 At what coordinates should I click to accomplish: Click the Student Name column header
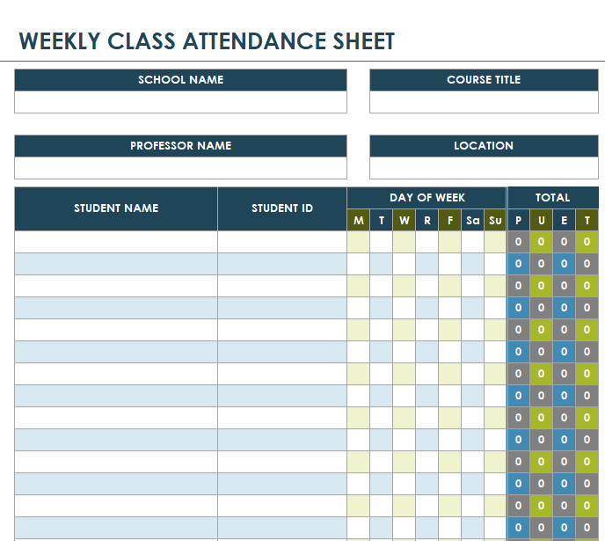116,208
